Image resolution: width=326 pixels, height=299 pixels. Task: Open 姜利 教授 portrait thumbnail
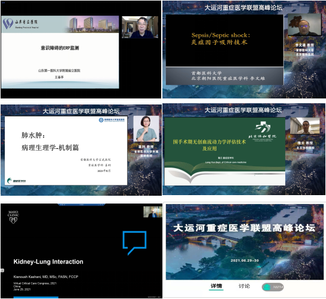pyautogui.click(x=146, y=128)
